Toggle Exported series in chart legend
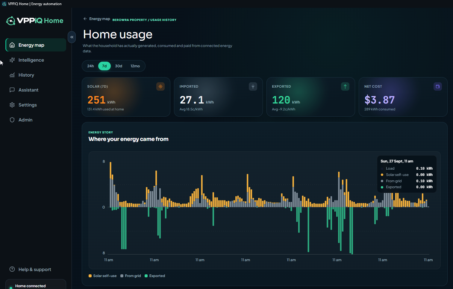The width and height of the screenshot is (453, 289). click(155, 276)
